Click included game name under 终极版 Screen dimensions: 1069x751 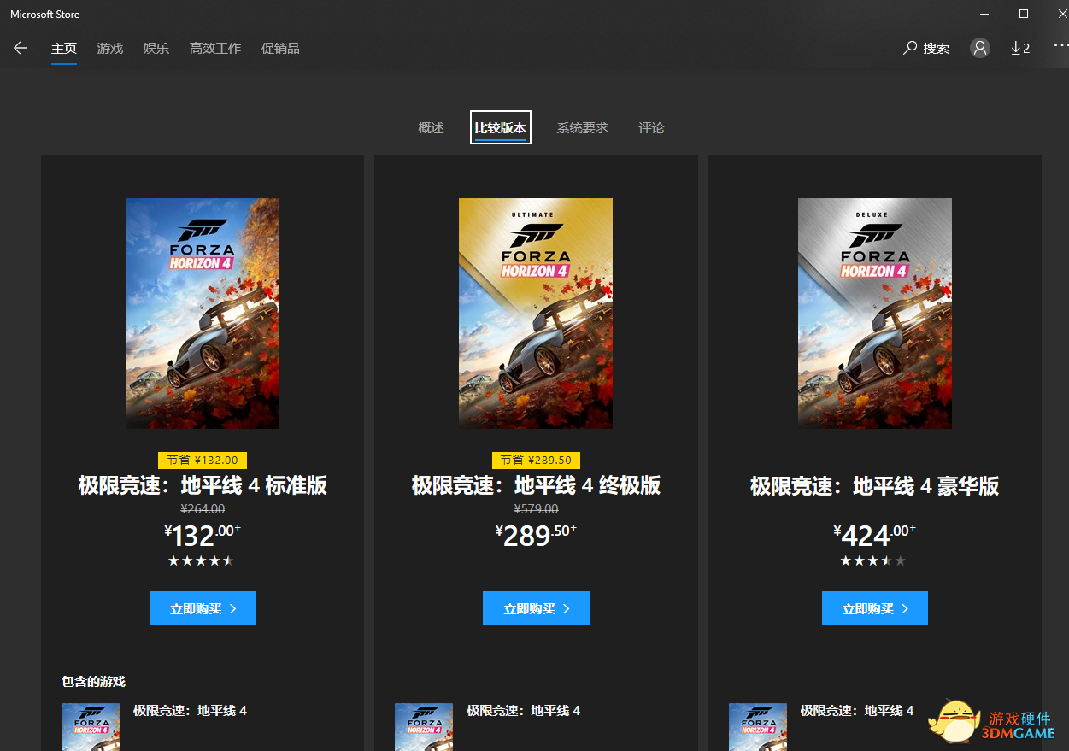coord(523,711)
